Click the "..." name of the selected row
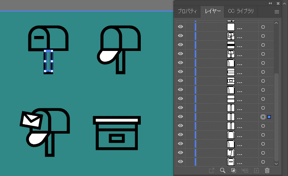288x176 pixels. pos(239,119)
